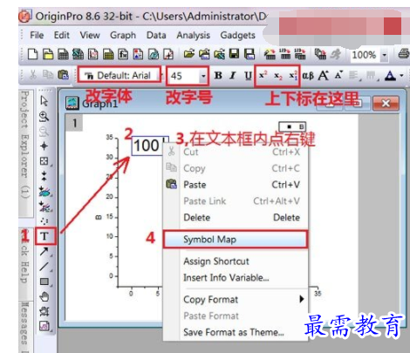Click the font color A swatch
Viewport: 410px width, 353px height.
[x=390, y=76]
